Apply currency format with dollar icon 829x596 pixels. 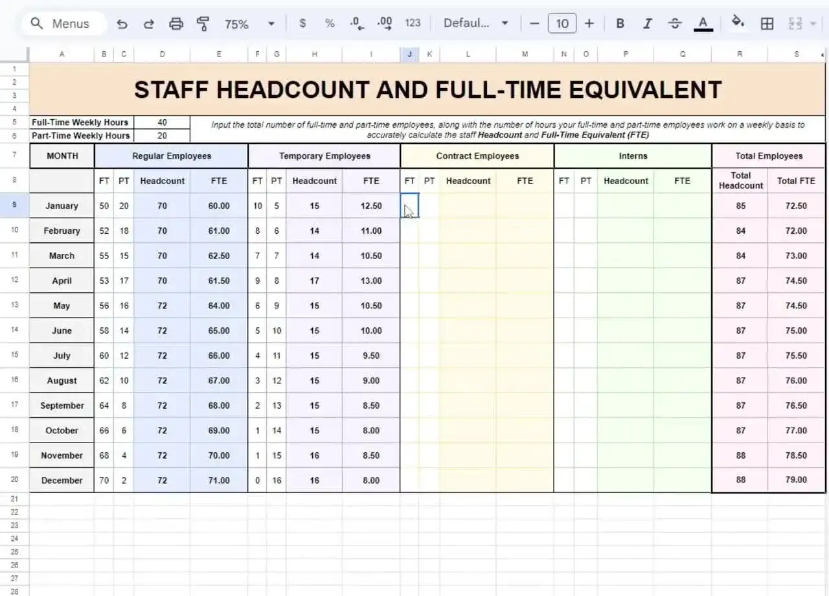click(x=302, y=23)
